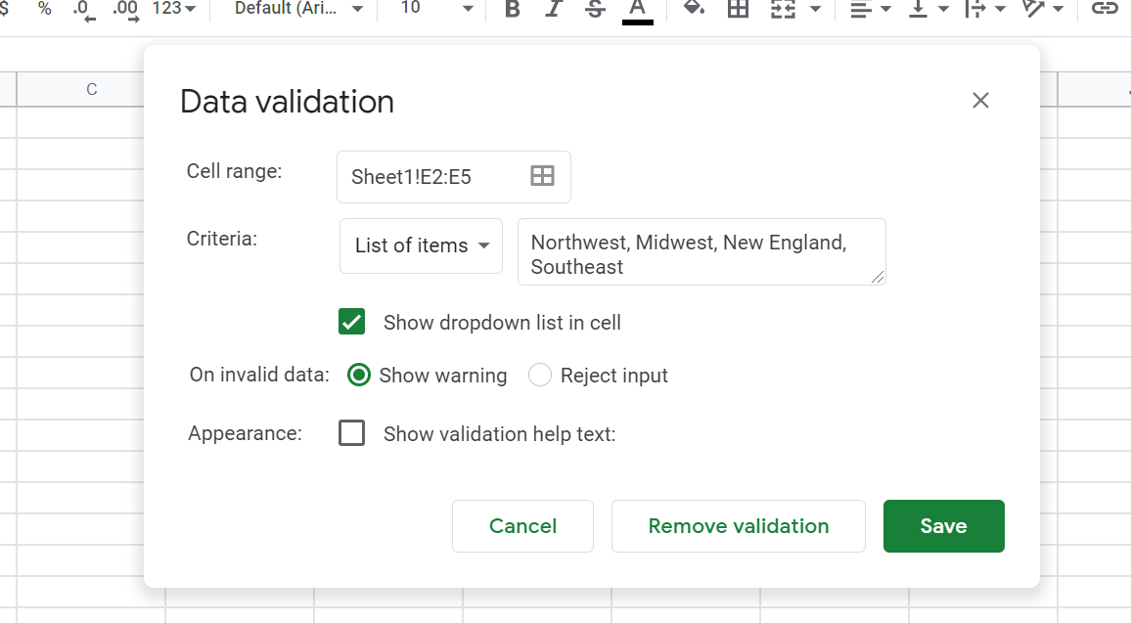Expand the font size dropdown

pos(437,9)
